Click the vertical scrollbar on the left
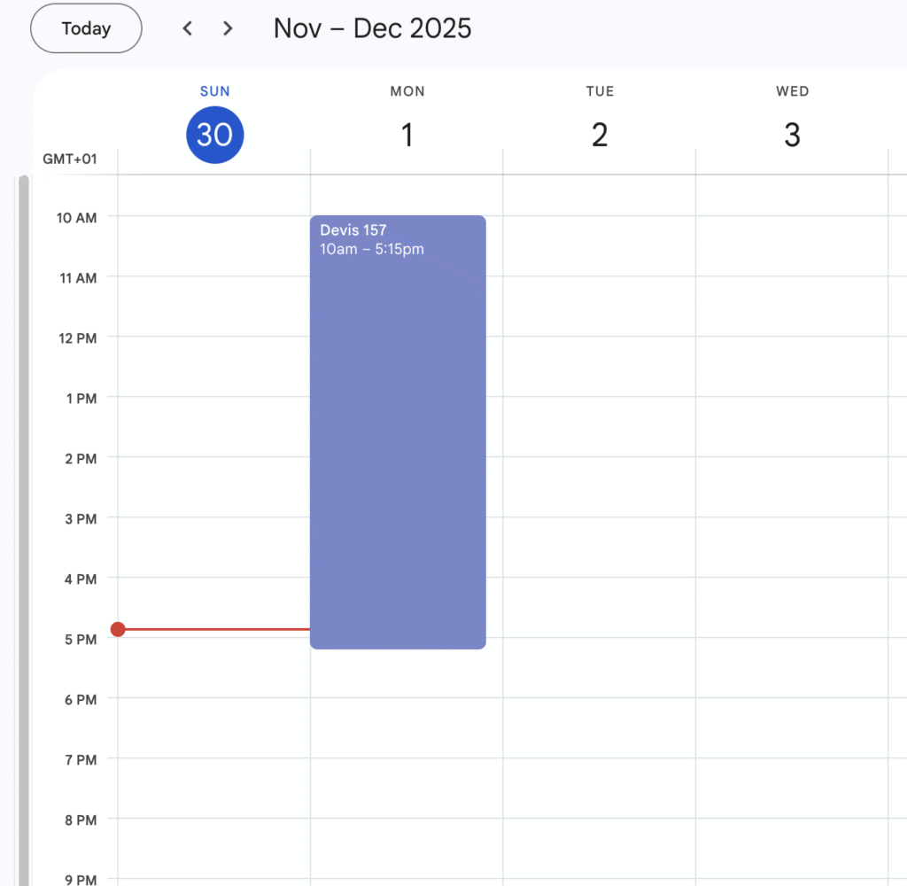The height and width of the screenshot is (886, 907). [x=24, y=532]
